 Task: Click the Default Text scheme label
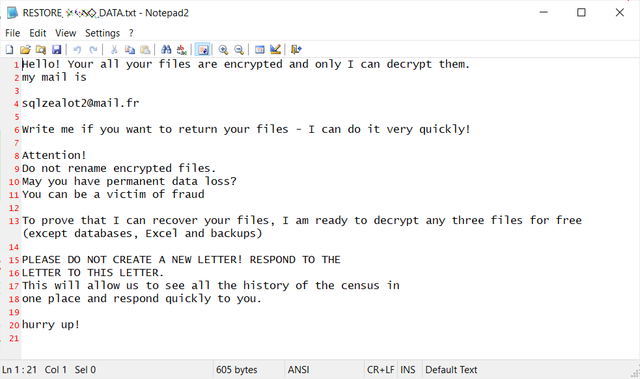pyautogui.click(x=451, y=370)
